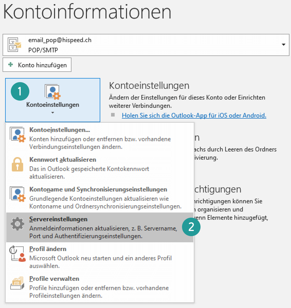Click the gear icon for Servereinstellungen
Screen dimensions: 291x308
(x=17, y=224)
